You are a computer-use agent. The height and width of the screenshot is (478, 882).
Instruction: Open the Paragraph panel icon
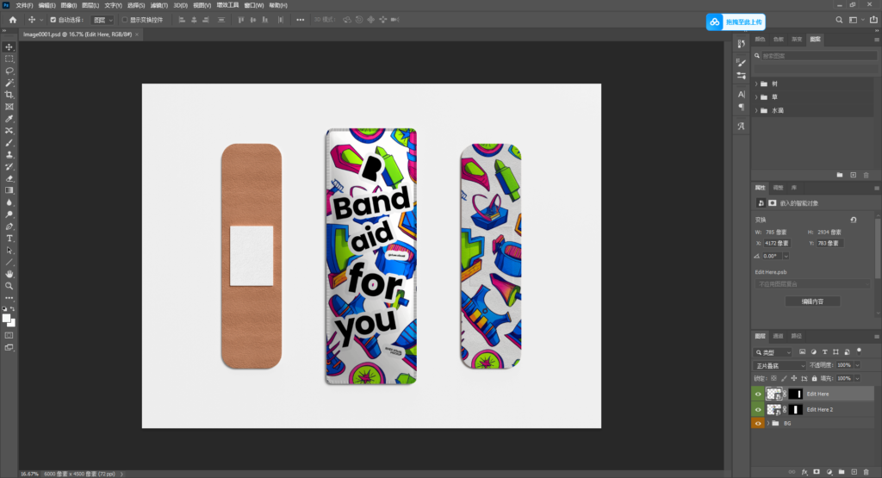pos(741,107)
